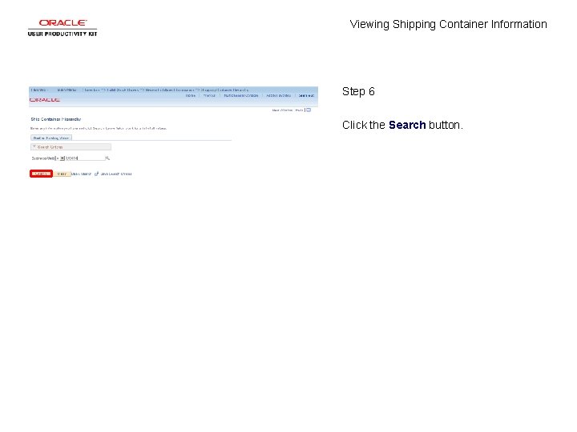Click the Fulfill Stock Orders breadcrumb
The width and height of the screenshot is (577, 432).
pyautogui.click(x=123, y=90)
